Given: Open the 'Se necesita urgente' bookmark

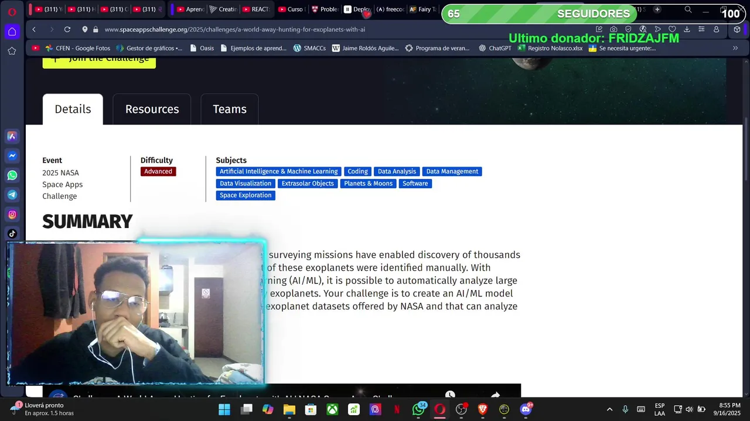Looking at the screenshot, I should (x=622, y=48).
